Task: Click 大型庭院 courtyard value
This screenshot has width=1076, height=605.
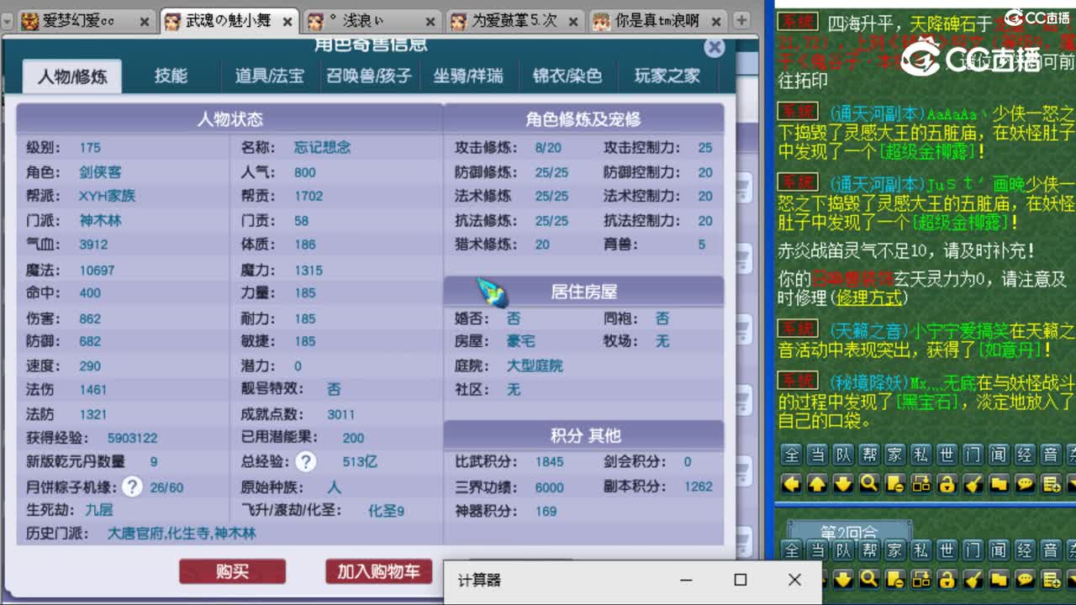Action: click(x=535, y=366)
